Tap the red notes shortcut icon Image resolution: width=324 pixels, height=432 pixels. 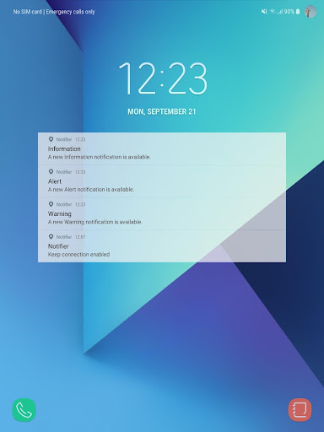click(300, 410)
